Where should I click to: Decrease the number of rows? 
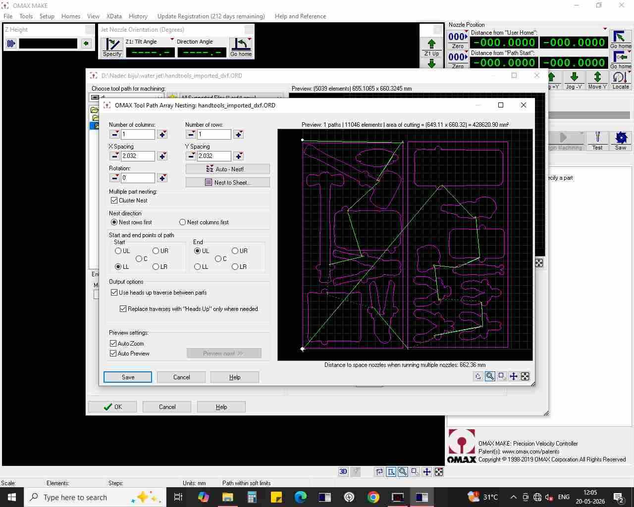click(x=191, y=134)
